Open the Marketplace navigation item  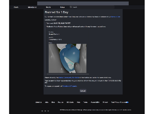[32, 7]
